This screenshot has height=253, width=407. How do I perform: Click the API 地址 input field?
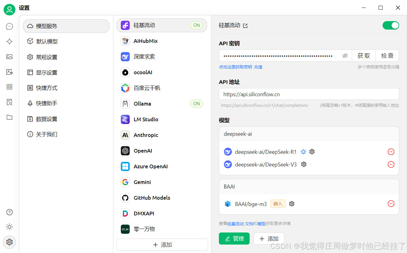click(x=309, y=94)
